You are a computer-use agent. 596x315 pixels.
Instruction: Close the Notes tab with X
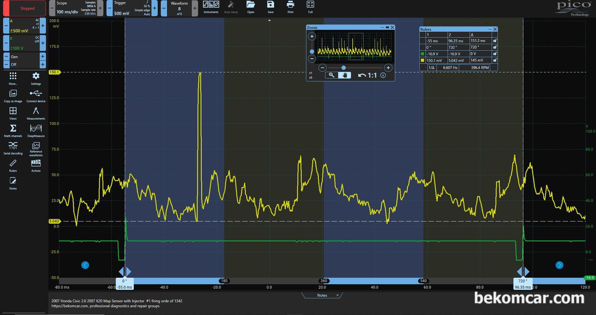338,295
